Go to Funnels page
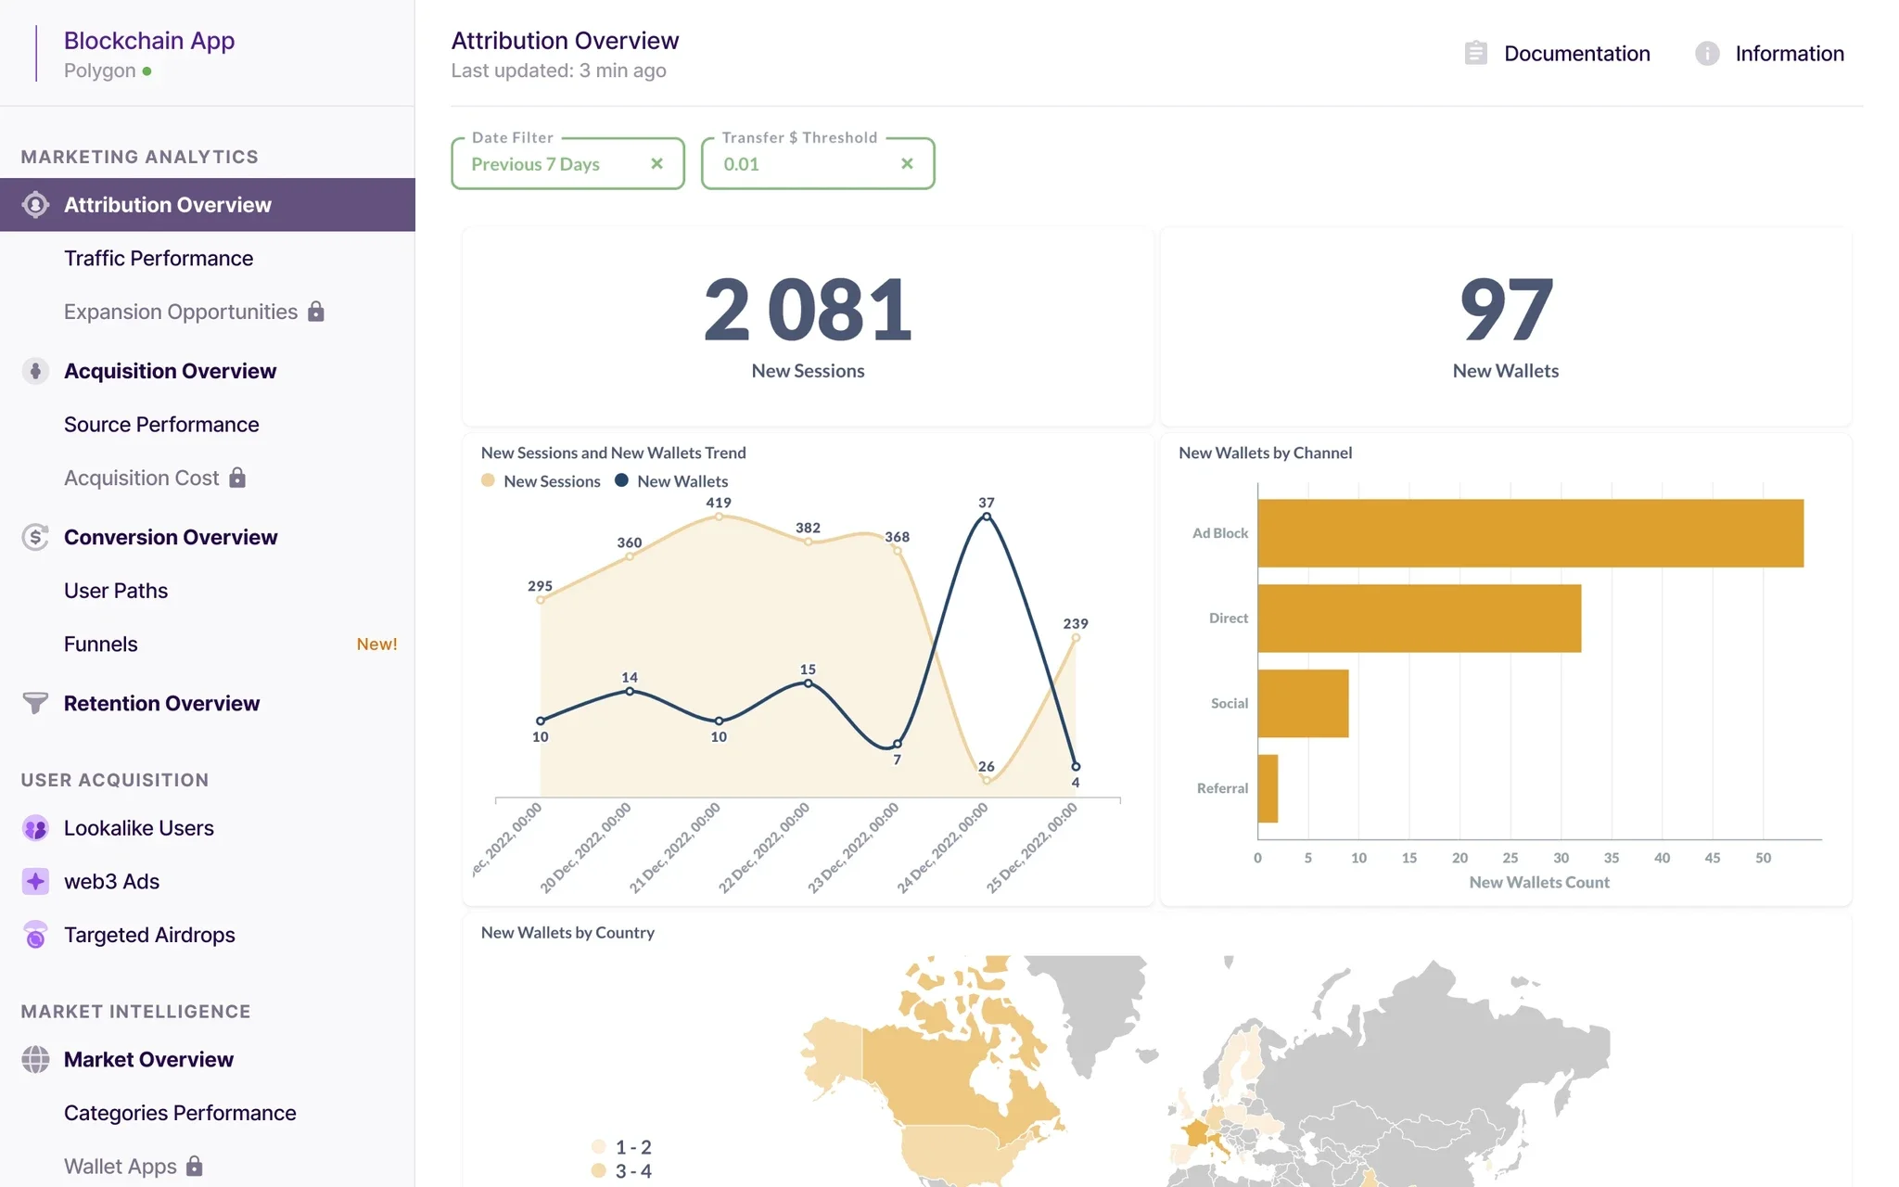This screenshot has width=1899, height=1187. click(100, 644)
